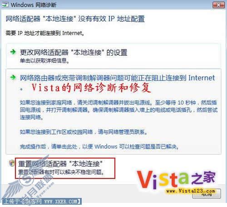Close the Windows 网络诊断 dialog
This screenshot has height=207, width=227.
pos(218,5)
